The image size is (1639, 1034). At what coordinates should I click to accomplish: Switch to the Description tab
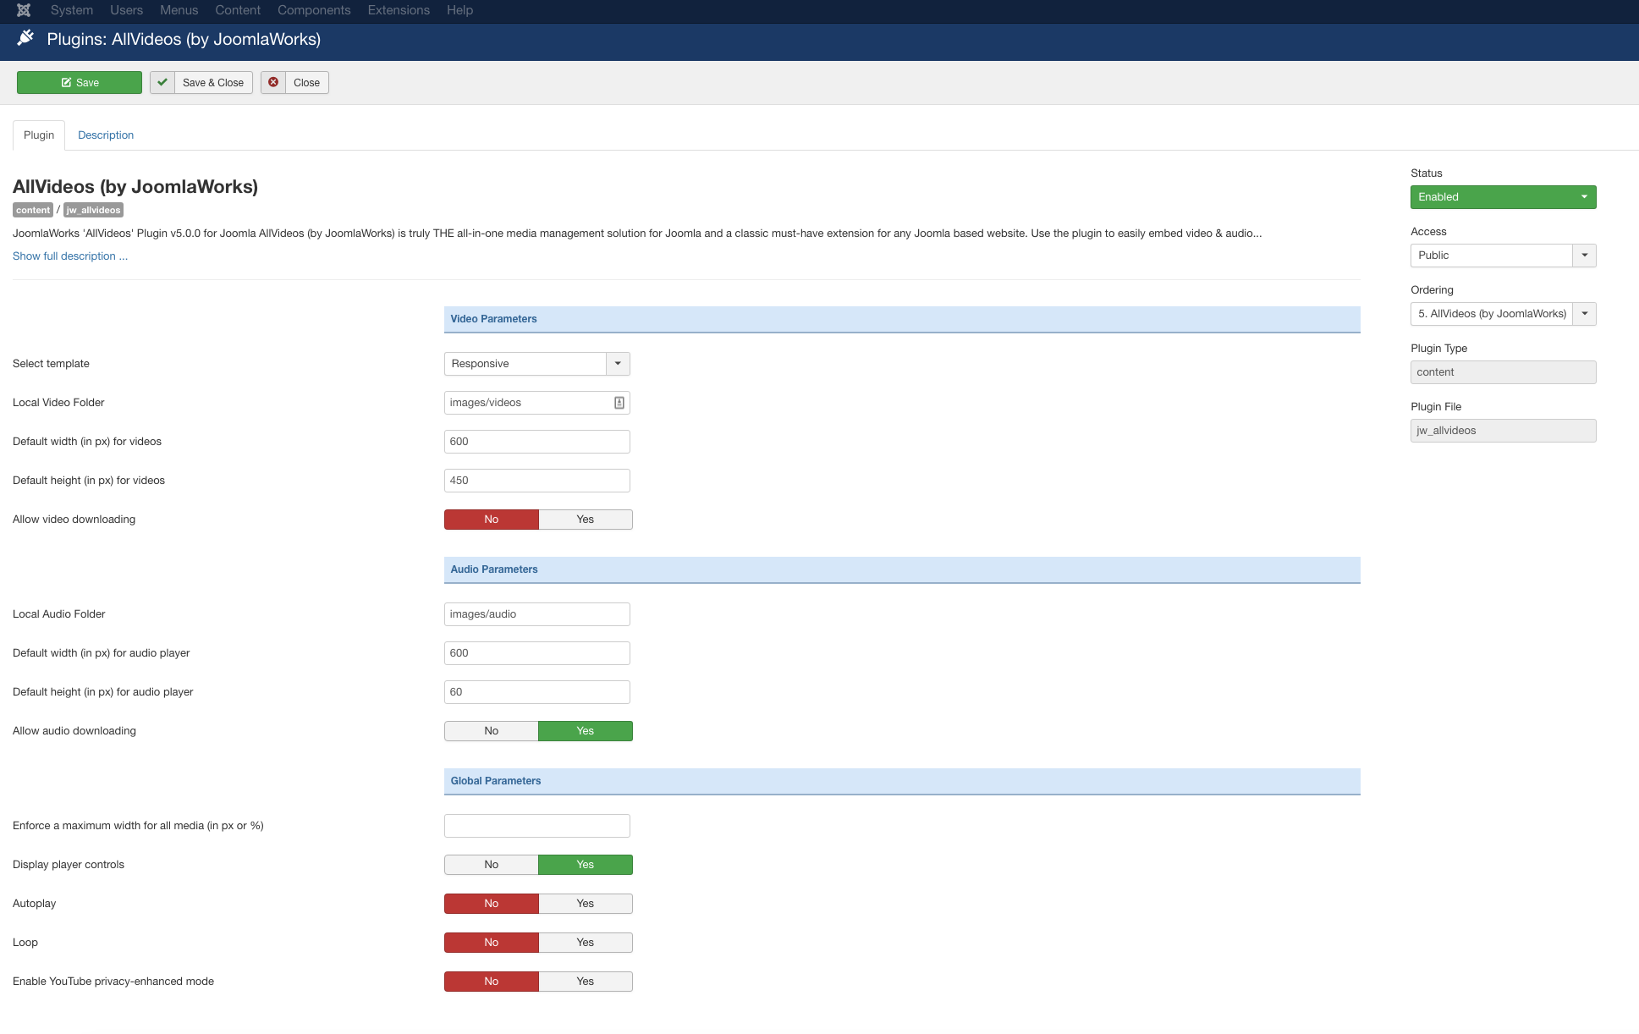(106, 135)
